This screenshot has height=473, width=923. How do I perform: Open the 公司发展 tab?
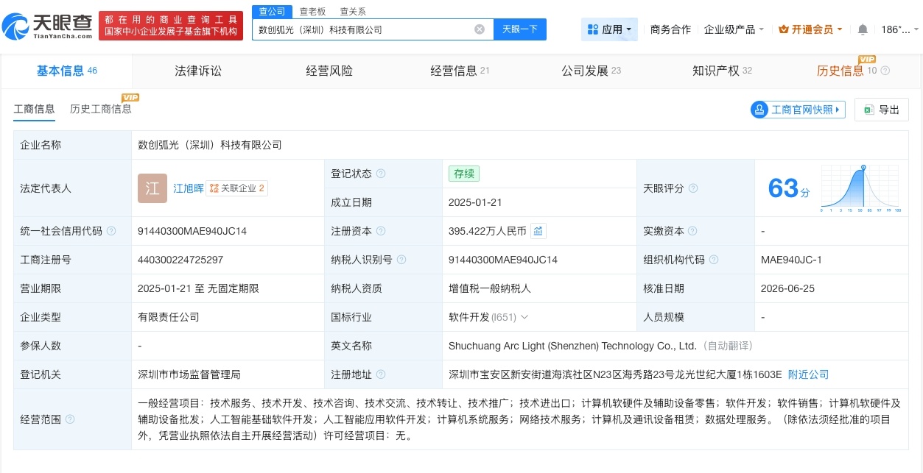click(x=592, y=71)
